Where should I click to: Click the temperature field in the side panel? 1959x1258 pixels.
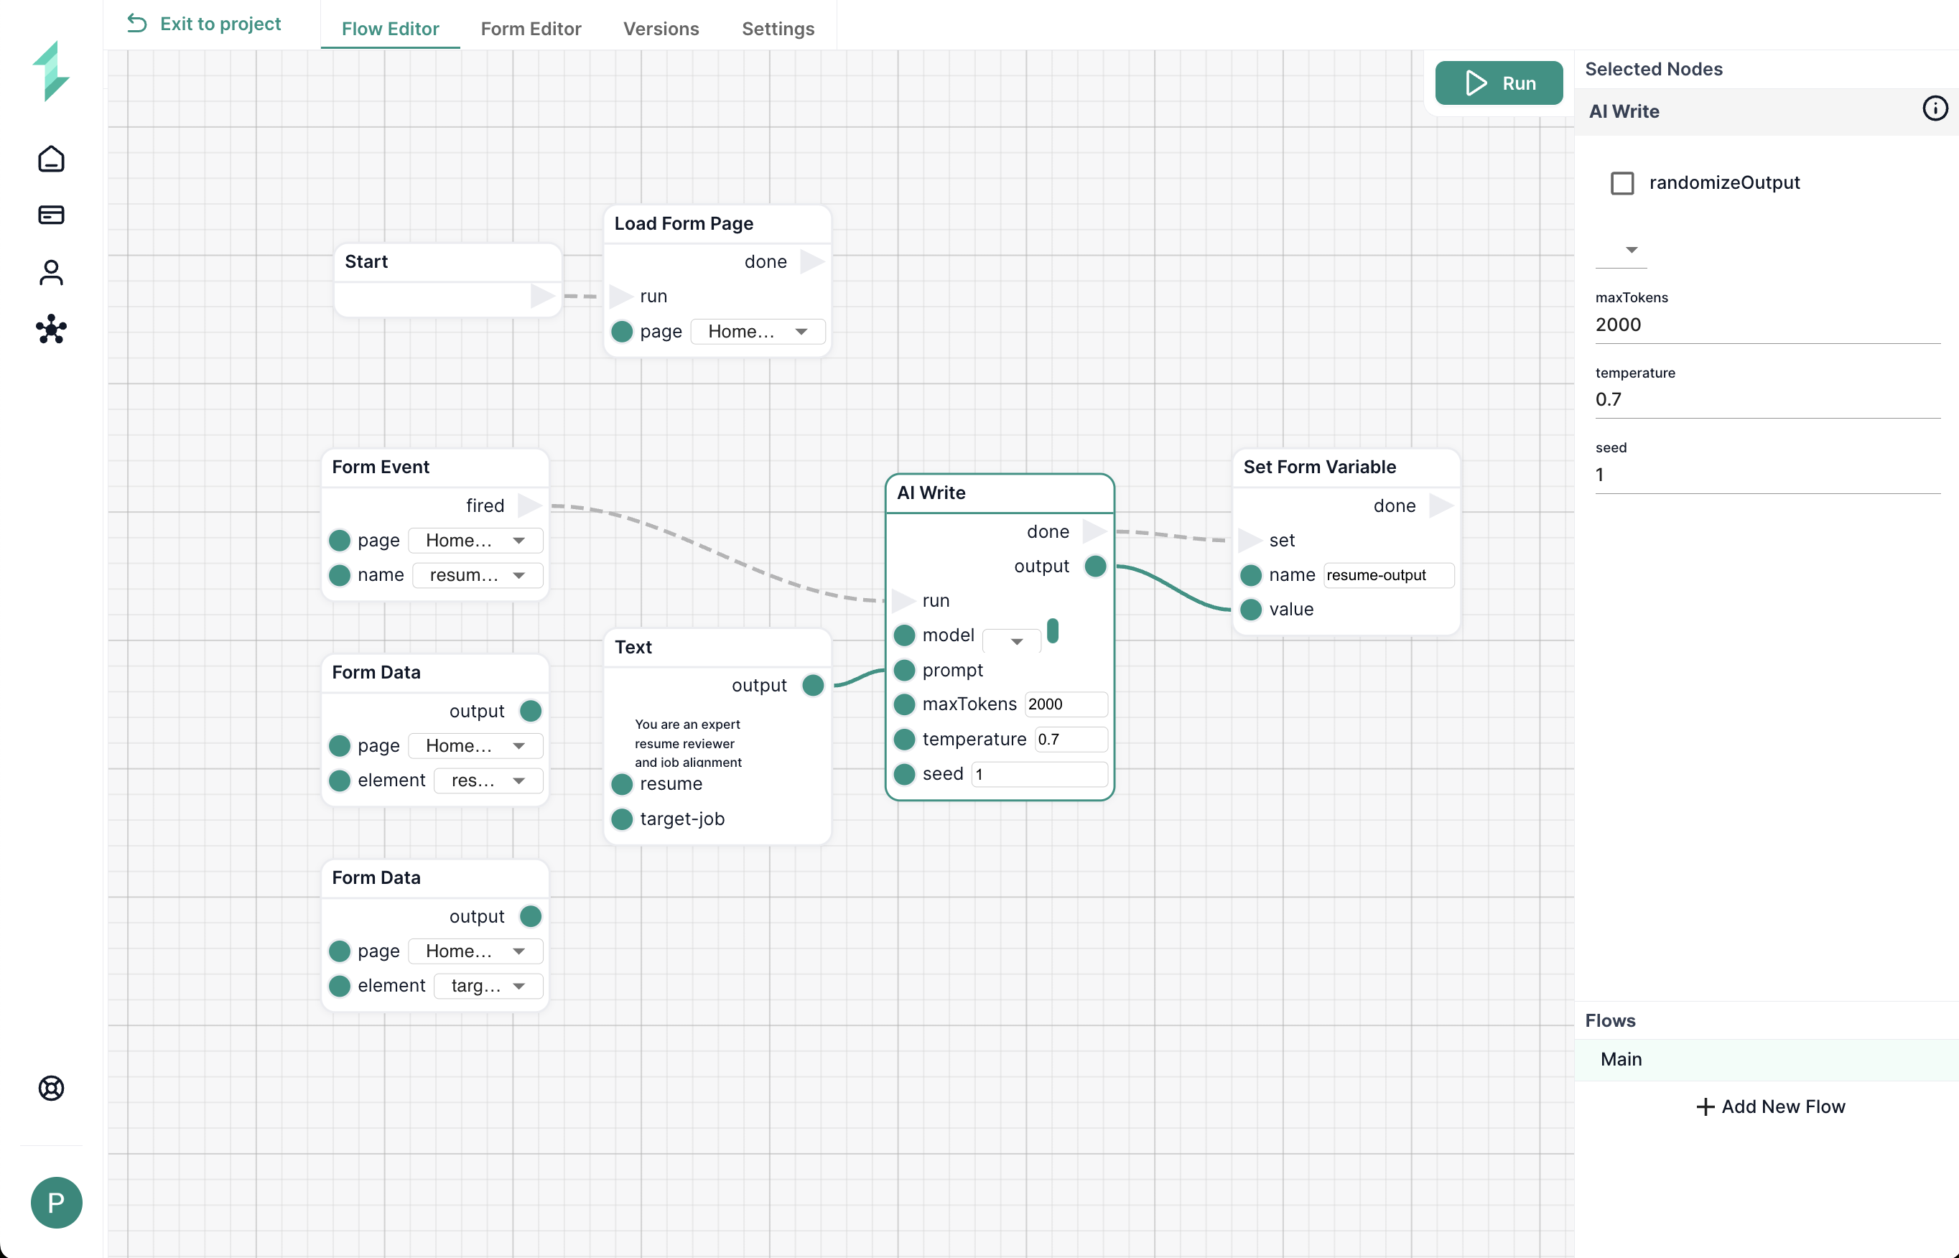[1767, 399]
